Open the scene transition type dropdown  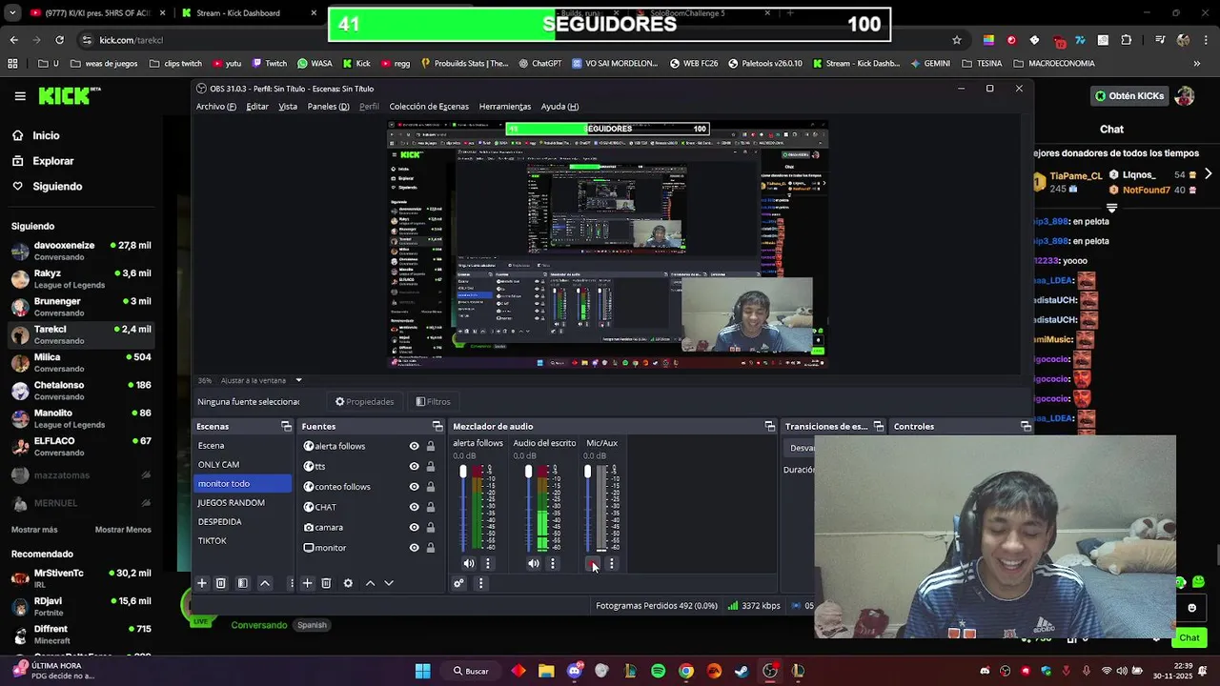(x=802, y=448)
